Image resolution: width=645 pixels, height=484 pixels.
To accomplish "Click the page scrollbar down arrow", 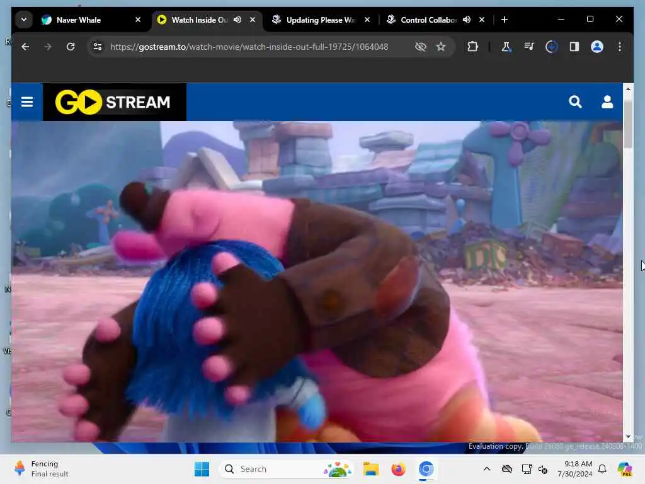I will tap(628, 437).
